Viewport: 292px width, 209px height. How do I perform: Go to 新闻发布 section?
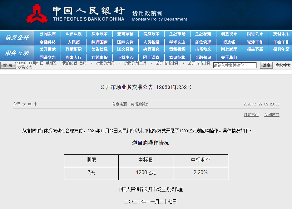click(47, 34)
